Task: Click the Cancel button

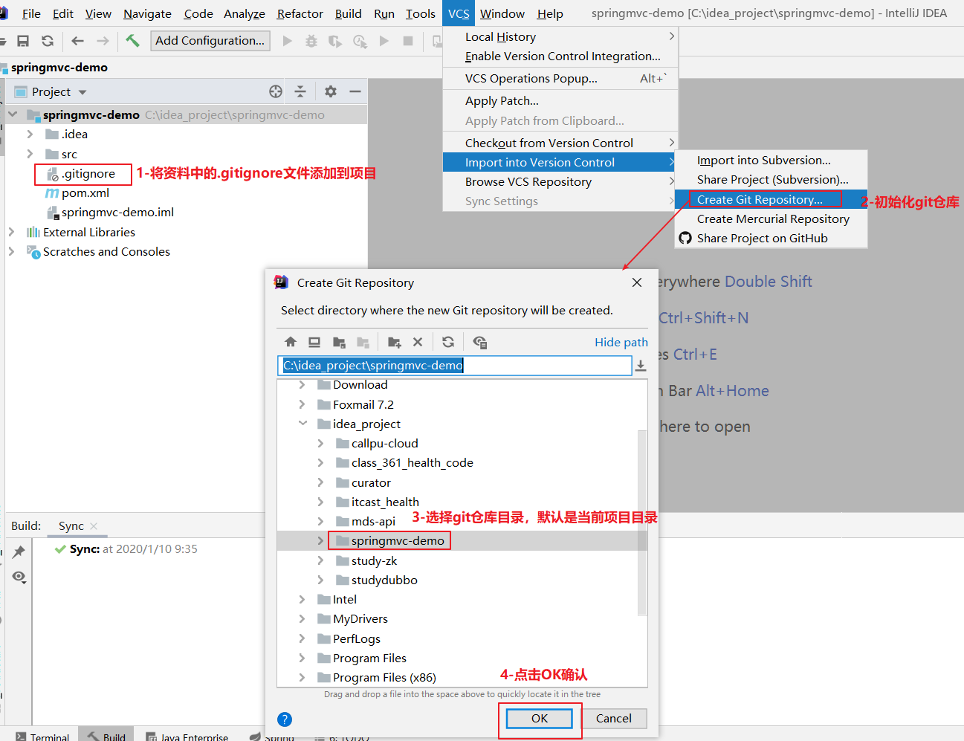Action: pyautogui.click(x=614, y=718)
